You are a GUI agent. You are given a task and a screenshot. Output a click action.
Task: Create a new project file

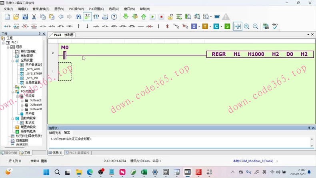point(7,16)
